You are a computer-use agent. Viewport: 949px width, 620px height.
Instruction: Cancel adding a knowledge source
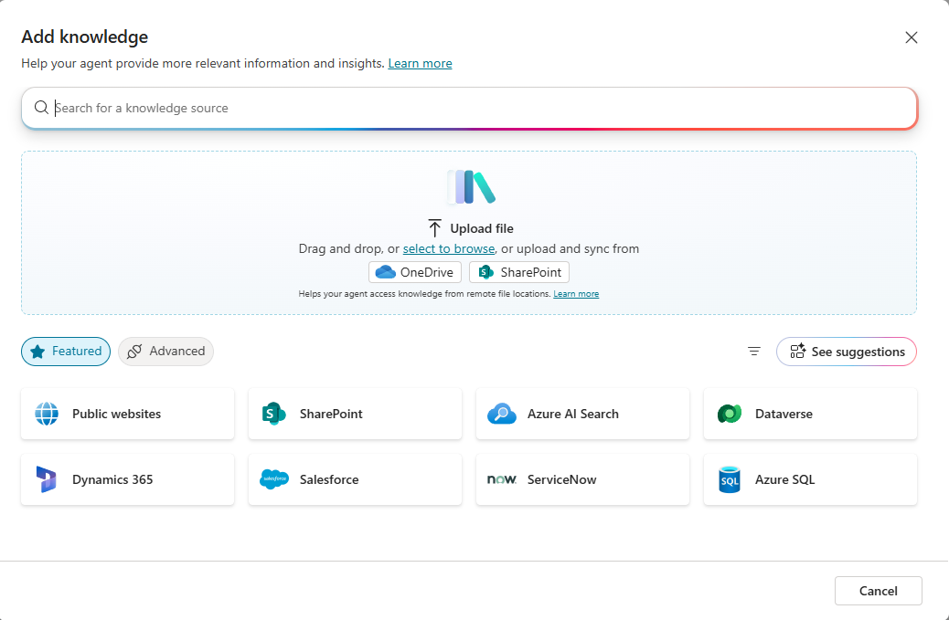(878, 591)
